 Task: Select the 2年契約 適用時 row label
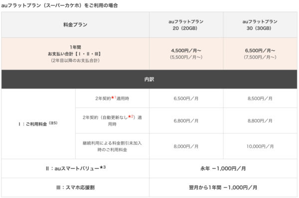112,98
